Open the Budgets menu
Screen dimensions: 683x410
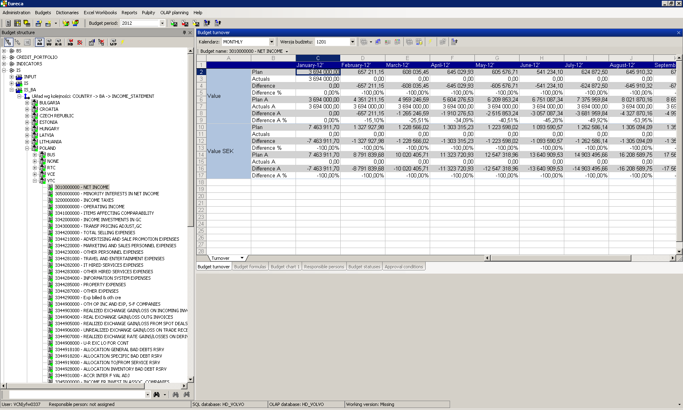pyautogui.click(x=43, y=13)
